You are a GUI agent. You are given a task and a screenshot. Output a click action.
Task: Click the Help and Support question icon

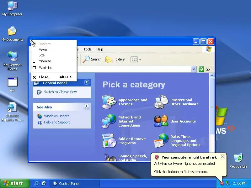(40, 123)
